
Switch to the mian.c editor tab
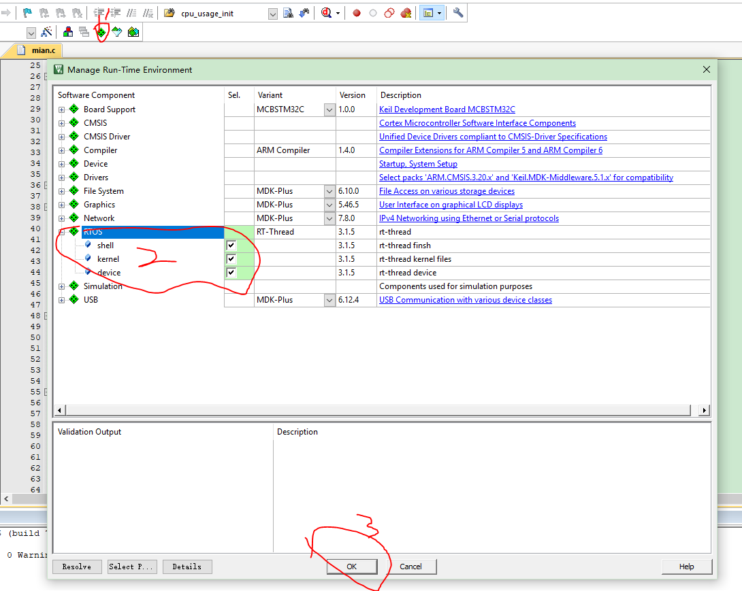pyautogui.click(x=37, y=50)
